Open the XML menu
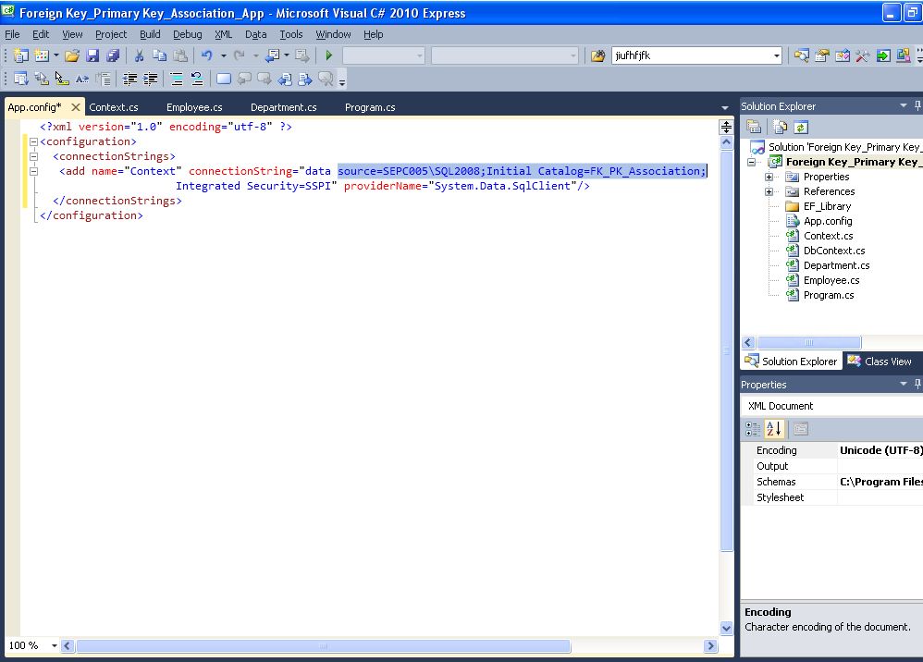The image size is (923, 662). 223,34
